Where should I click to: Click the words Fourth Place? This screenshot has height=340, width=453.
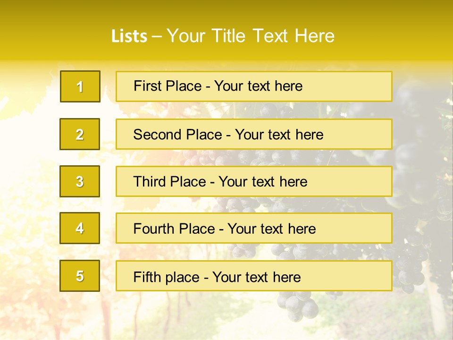pyautogui.click(x=174, y=229)
